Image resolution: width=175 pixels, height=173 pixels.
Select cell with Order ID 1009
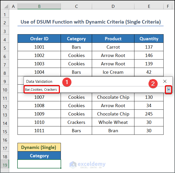tap(39, 114)
